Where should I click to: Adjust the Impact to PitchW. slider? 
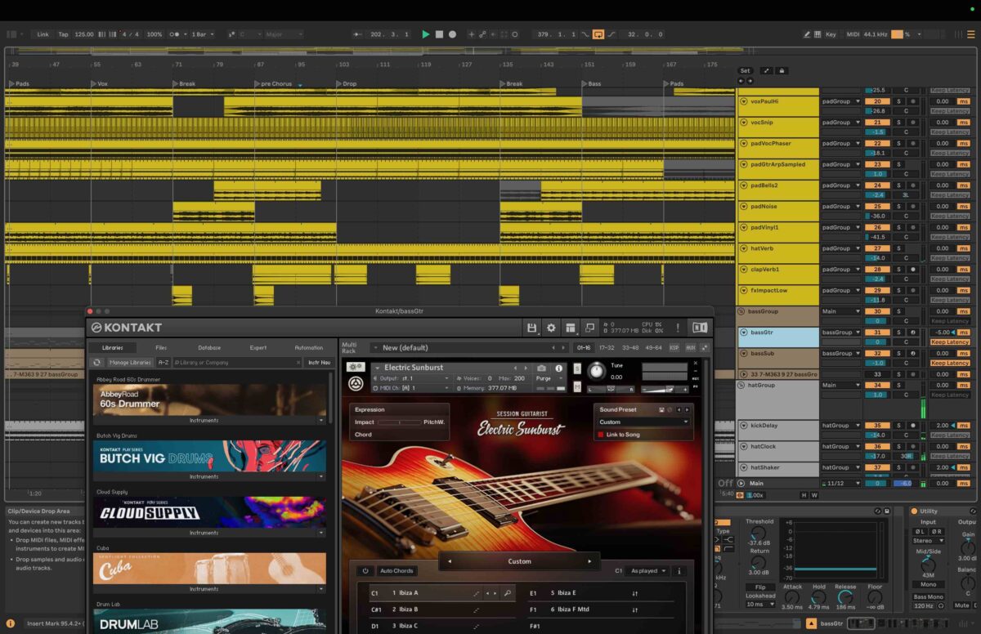(x=400, y=422)
